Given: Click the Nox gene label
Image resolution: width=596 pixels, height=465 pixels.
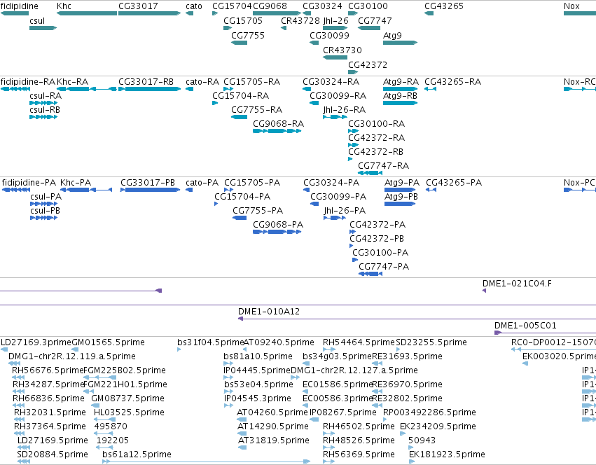Looking at the screenshot, I should coord(571,6).
